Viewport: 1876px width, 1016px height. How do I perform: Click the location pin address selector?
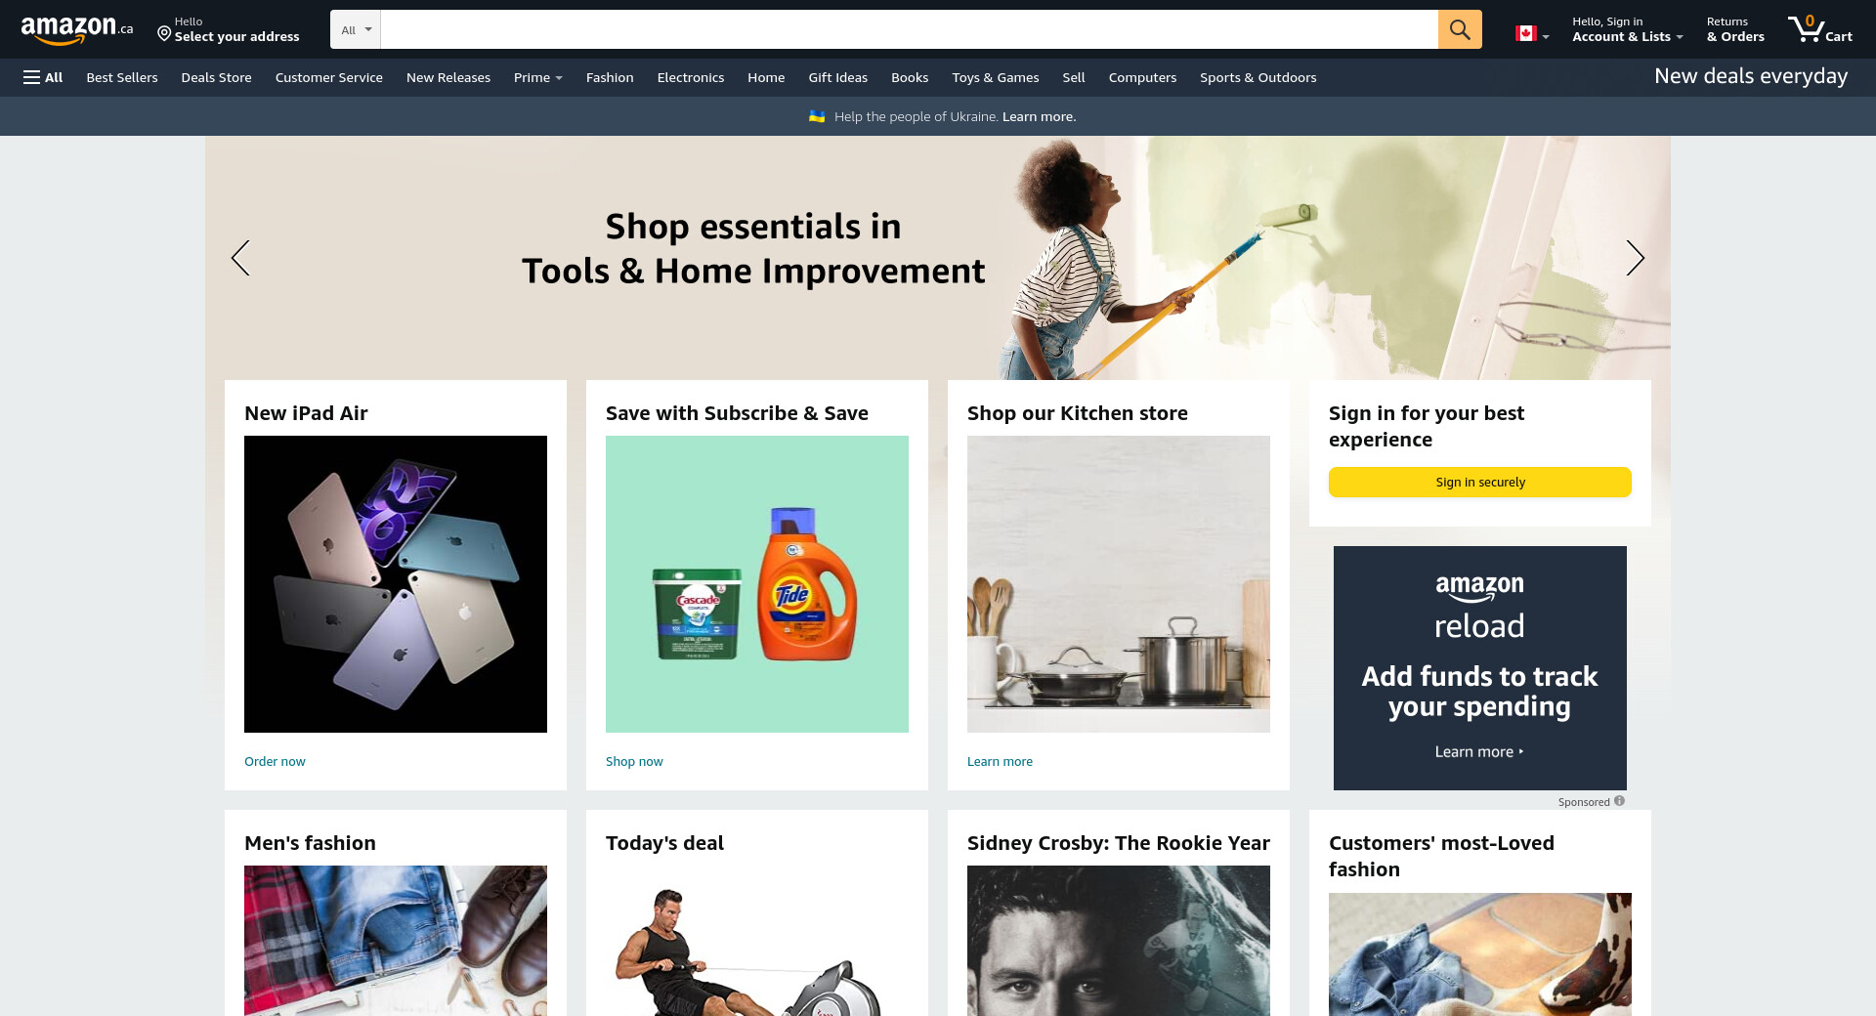(x=229, y=29)
